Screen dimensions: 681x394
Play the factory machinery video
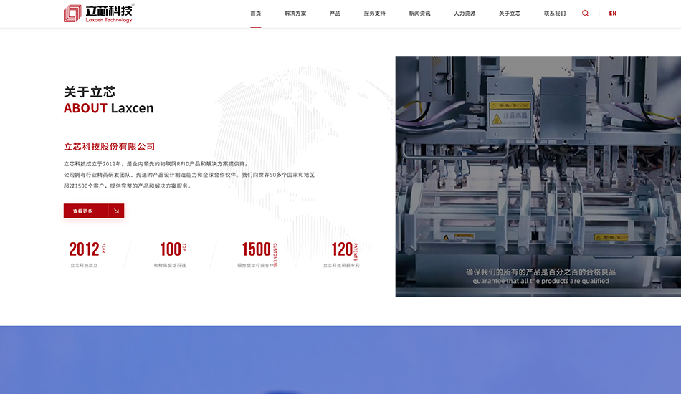538,176
